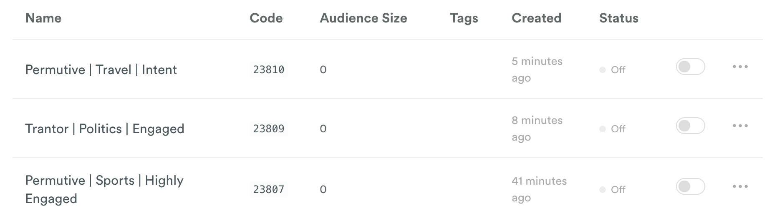Click Off status dot for code 23807
The height and width of the screenshot is (218, 767).
pos(602,190)
